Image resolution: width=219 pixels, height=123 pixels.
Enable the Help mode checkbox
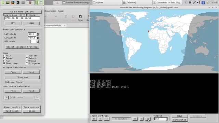point(4,56)
